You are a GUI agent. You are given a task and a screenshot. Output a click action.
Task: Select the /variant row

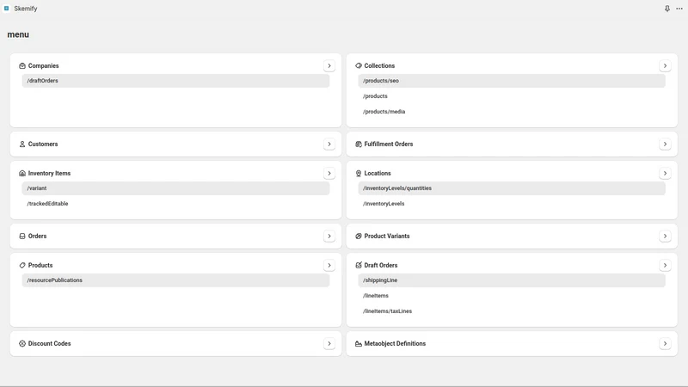point(175,188)
